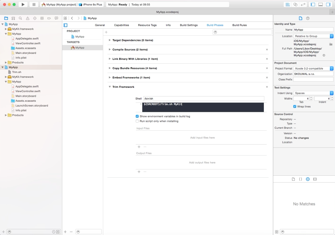Stop the running task with Stop button

34,4
